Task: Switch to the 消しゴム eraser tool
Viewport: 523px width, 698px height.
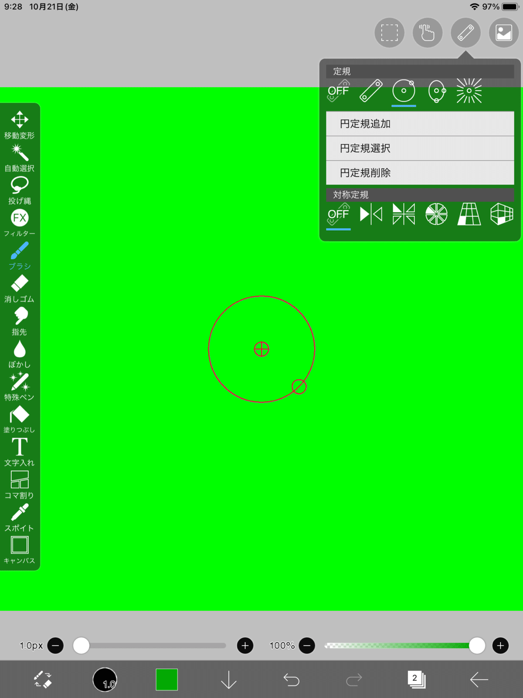Action: (x=20, y=288)
